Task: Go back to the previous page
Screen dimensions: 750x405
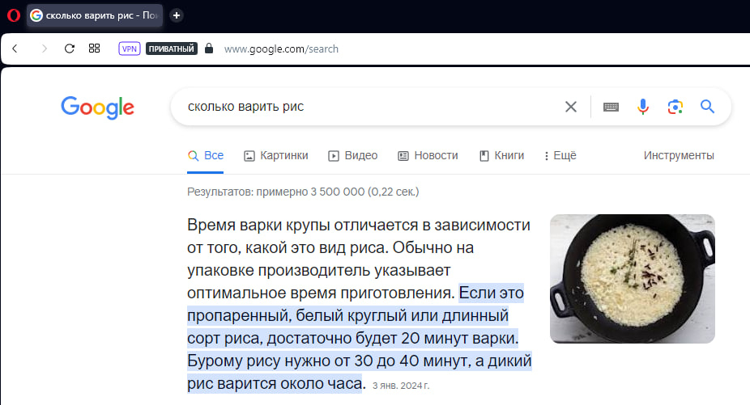Action: [15, 49]
